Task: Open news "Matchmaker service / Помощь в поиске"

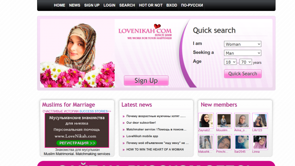Action: 156,129
